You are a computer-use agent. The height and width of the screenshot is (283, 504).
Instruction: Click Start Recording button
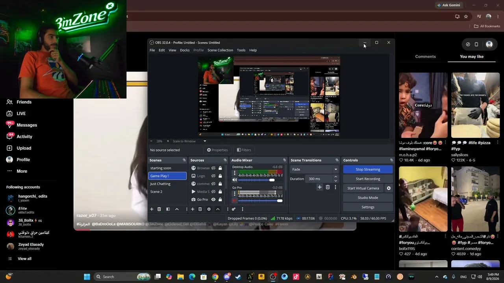click(x=368, y=179)
